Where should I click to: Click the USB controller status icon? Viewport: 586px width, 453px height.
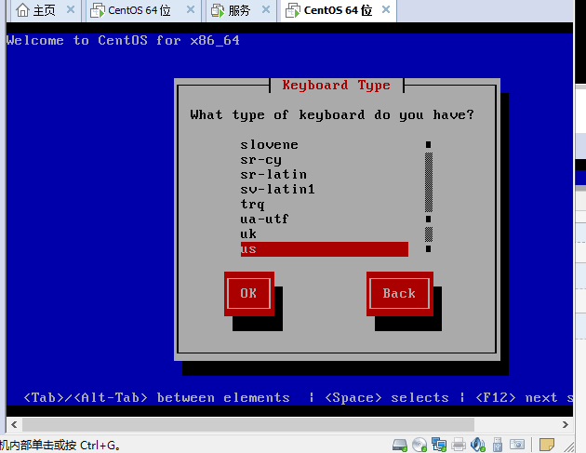[x=498, y=445]
